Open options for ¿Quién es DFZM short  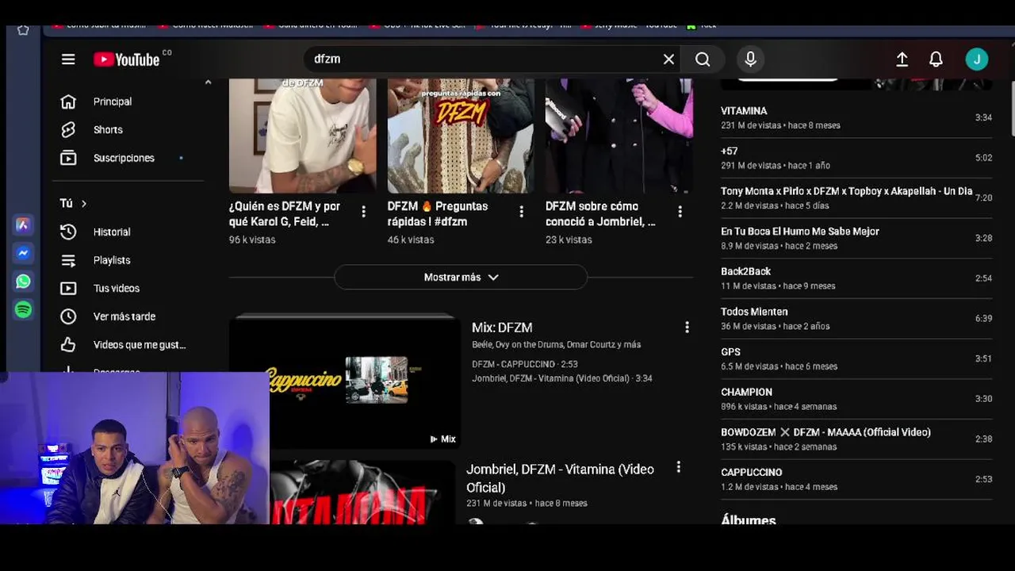[x=363, y=212]
